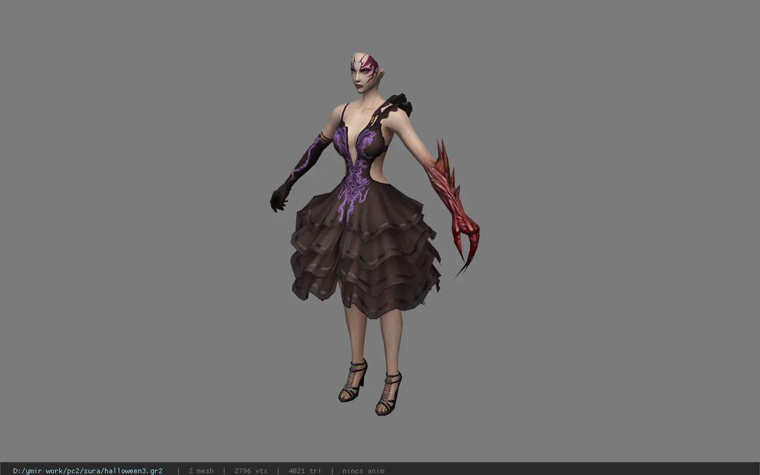Click the model's right high-heeled sandal
The width and height of the screenshot is (760, 475).
coord(353,381)
